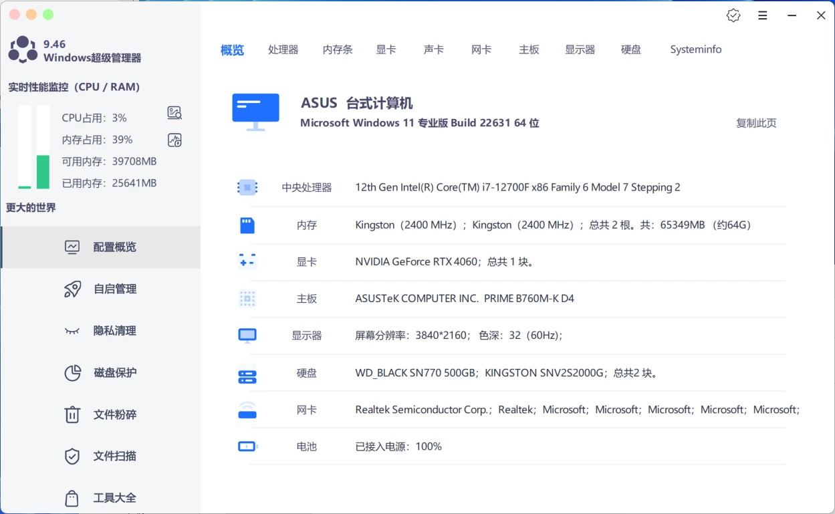Click the 配置概览 sidebar icon
Image resolution: width=835 pixels, height=514 pixels.
pos(72,247)
